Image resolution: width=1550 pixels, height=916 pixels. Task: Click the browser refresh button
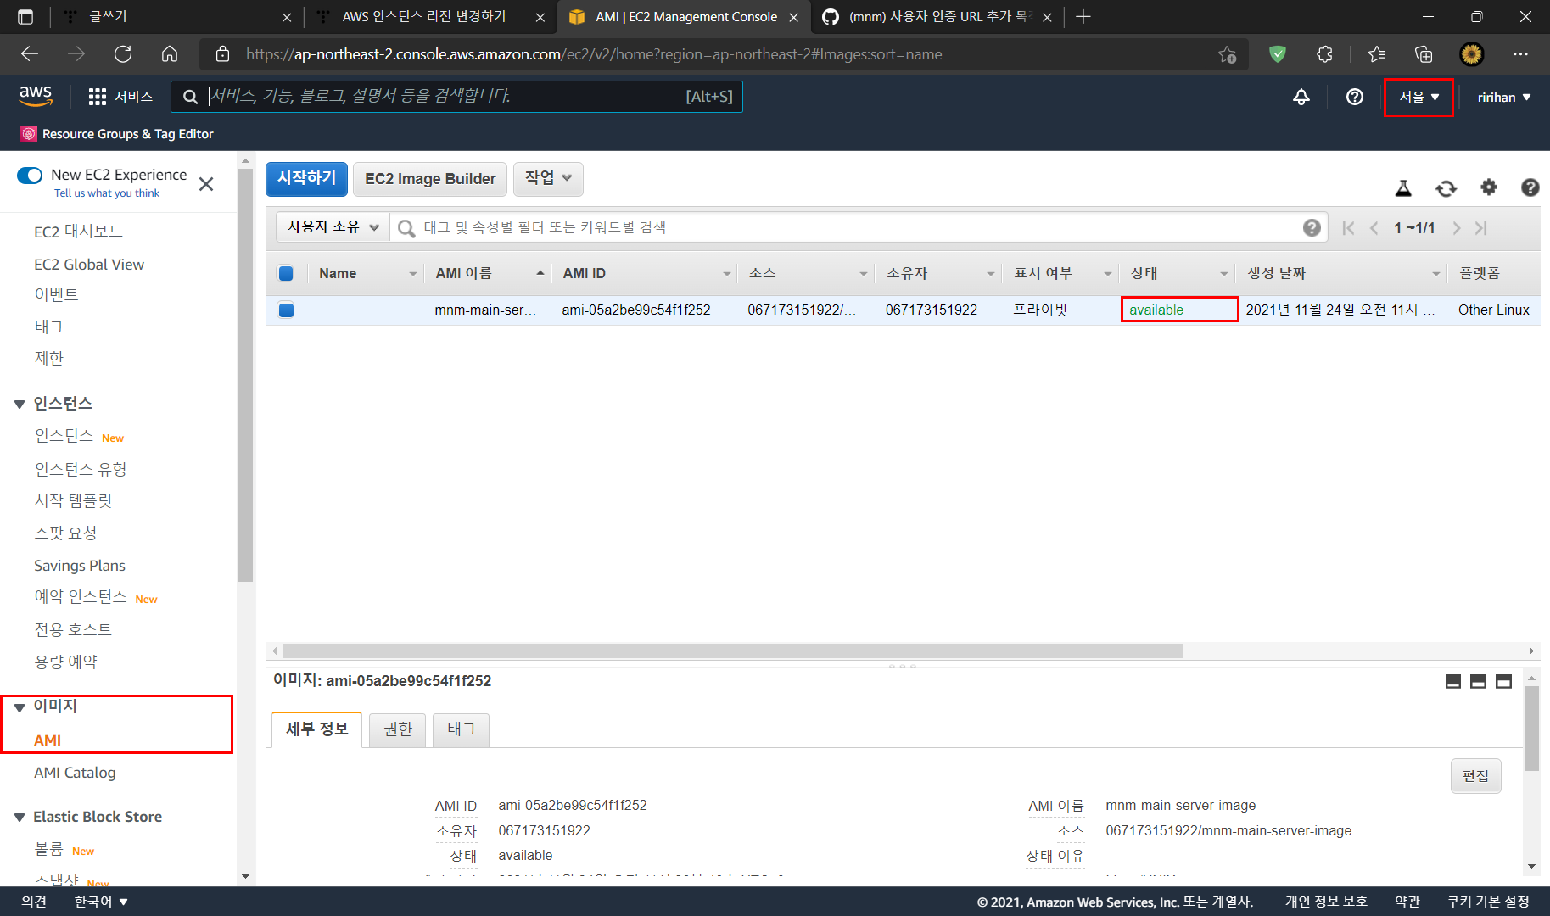coord(123,54)
